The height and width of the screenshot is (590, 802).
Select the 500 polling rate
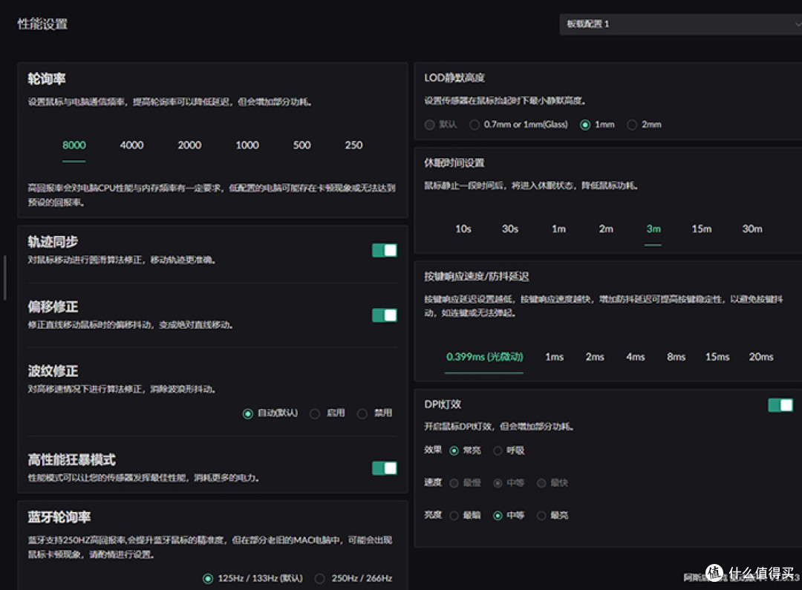[x=301, y=145]
